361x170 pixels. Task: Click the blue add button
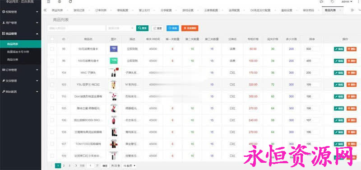click(x=172, y=28)
